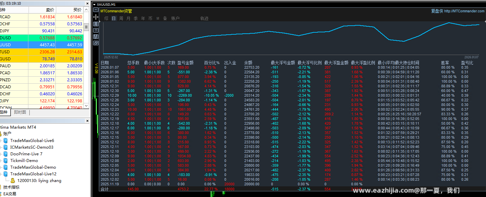
Task: Select the TradeMaxGlobal-Live6 server icon
Action: (5, 140)
